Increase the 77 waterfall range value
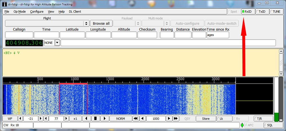This screenshot has height=131, width=286. click(x=67, y=119)
